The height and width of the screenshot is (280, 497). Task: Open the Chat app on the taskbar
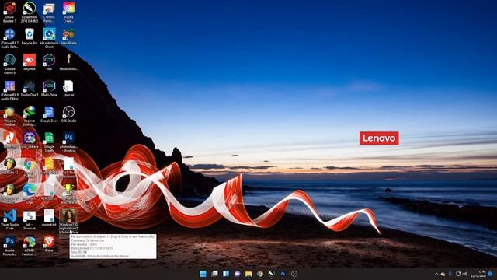(x=238, y=274)
